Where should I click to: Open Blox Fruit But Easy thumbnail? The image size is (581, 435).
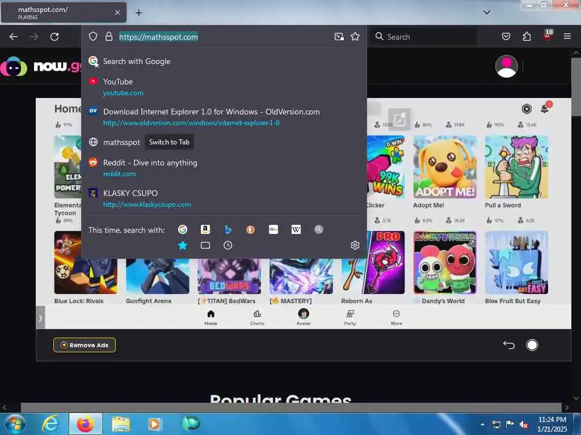[x=516, y=263]
